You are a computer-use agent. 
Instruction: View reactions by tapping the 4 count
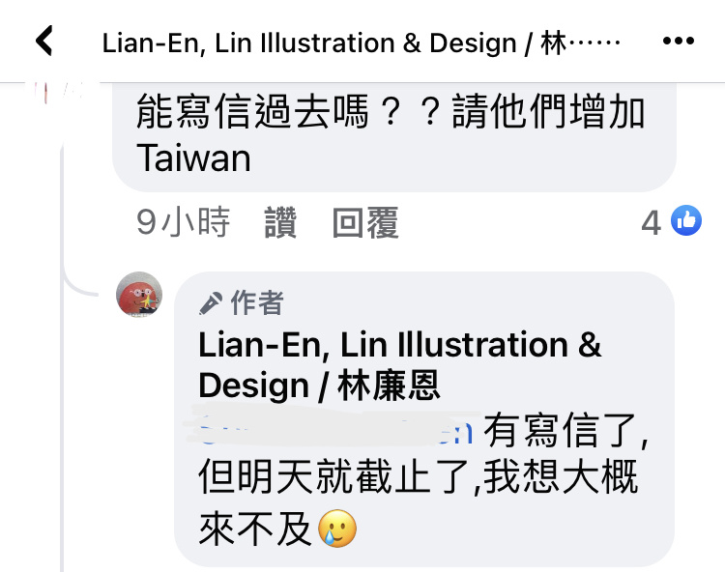(651, 223)
